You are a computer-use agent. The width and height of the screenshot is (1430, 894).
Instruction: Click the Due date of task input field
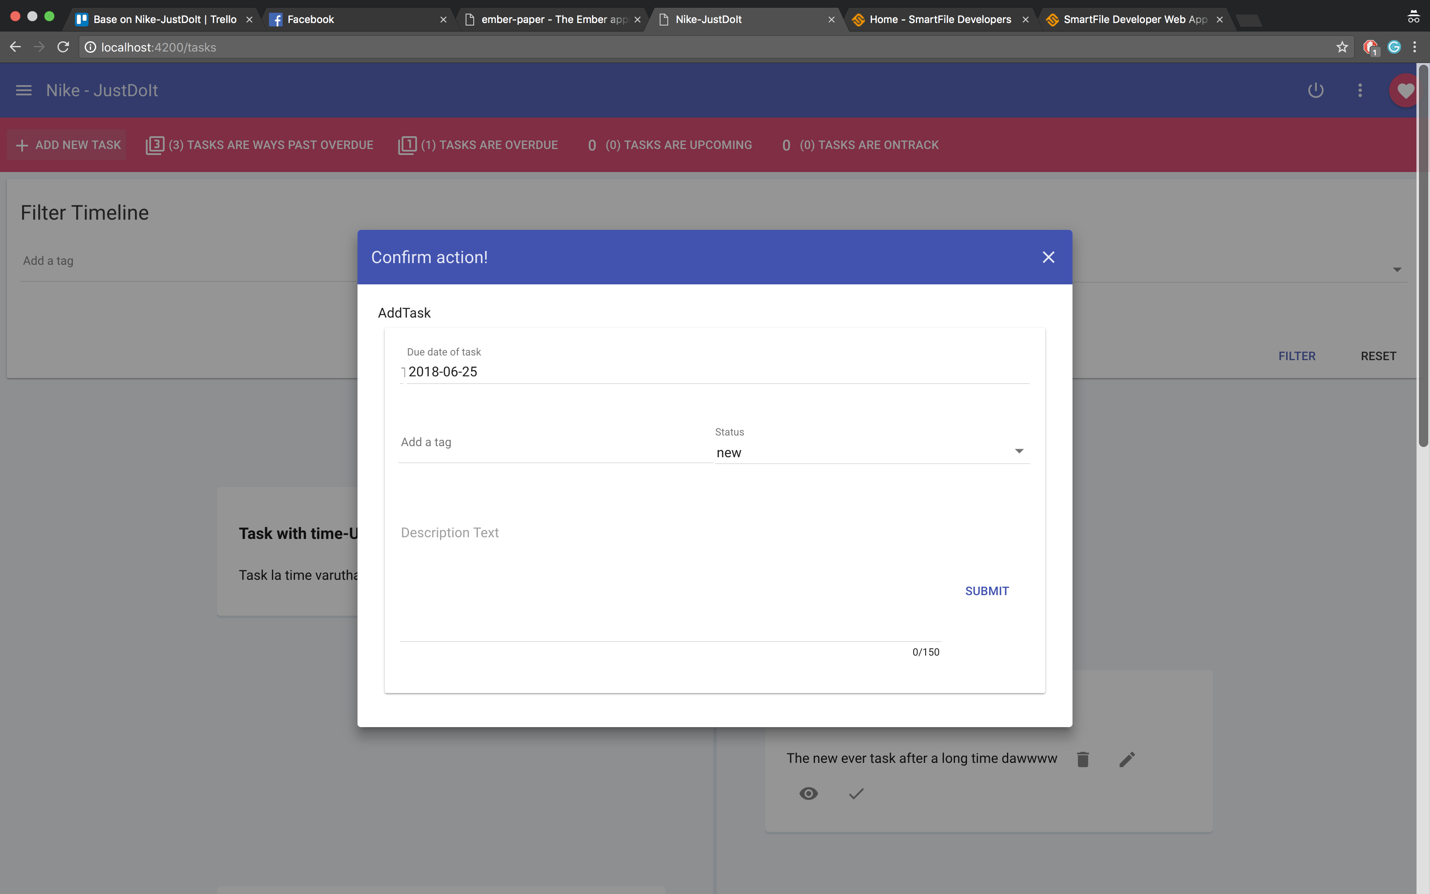click(x=715, y=372)
